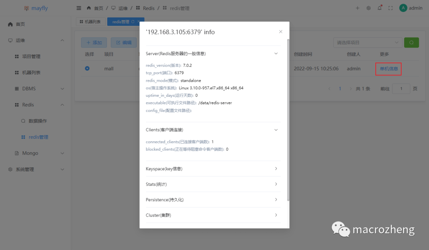Screen dimensions: 429x250
Task: Open the notification bell icon
Action: pyautogui.click(x=379, y=8)
